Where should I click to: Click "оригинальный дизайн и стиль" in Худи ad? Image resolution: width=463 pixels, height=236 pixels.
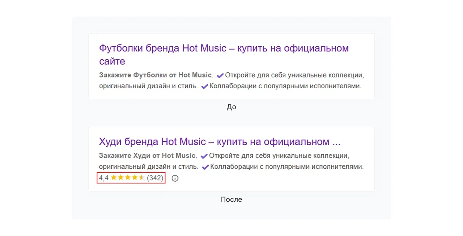(148, 167)
